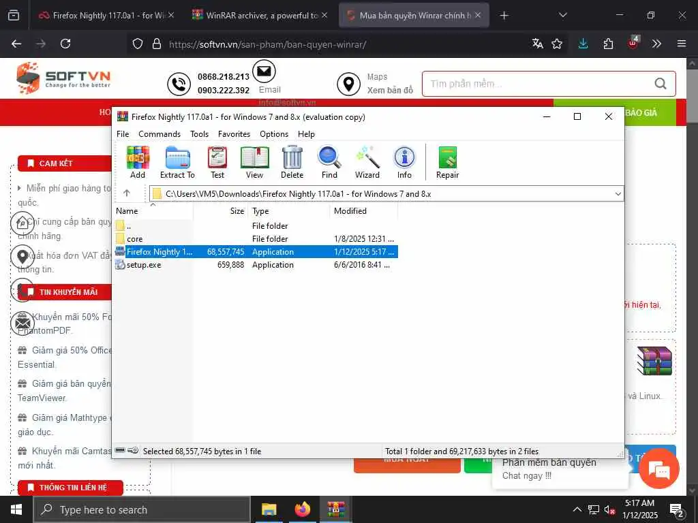The width and height of the screenshot is (698, 523).
Task: Show hidden system tray icons chevron
Action: pyautogui.click(x=577, y=509)
